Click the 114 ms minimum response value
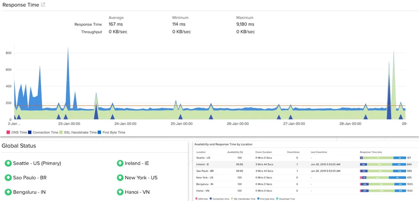The height and width of the screenshot is (201, 419). (179, 24)
